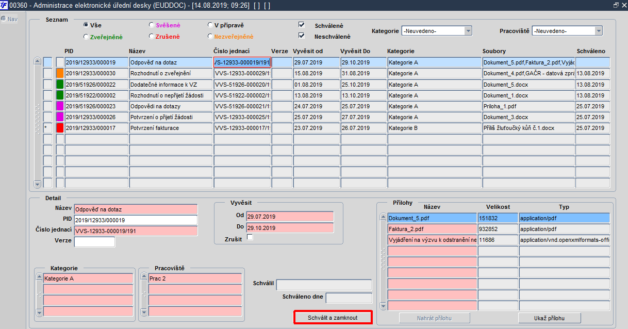The image size is (628, 329).
Task: Click the application logo icon in title bar
Action: click(4, 5)
